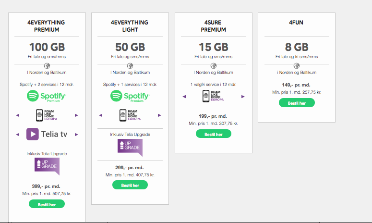Click 'Fri tale og sms/mms' under 15 GB
This screenshot has width=372, height=223.
[x=213, y=57]
